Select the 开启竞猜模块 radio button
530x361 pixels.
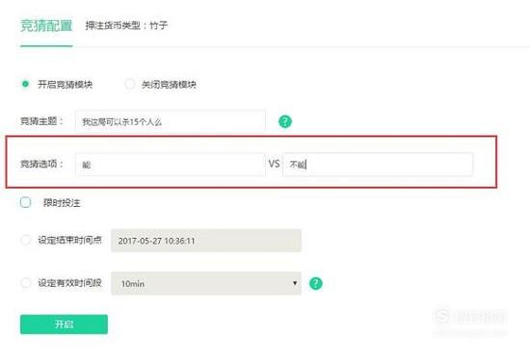25,84
